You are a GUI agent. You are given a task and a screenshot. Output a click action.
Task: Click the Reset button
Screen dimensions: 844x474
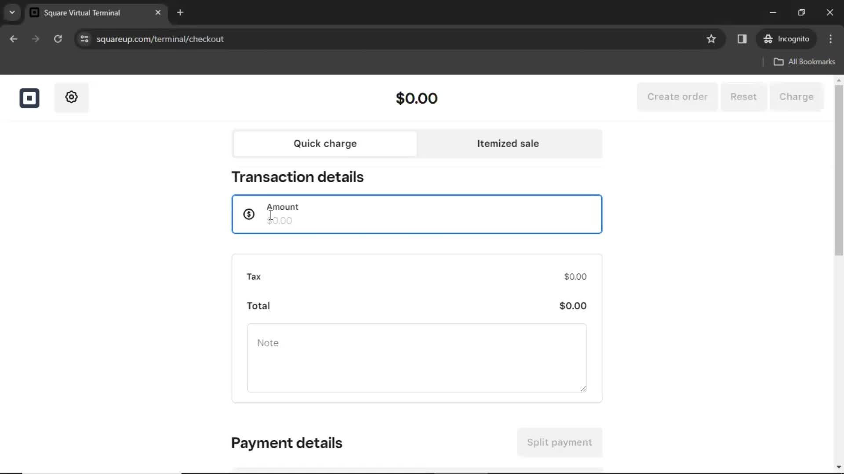point(743,97)
